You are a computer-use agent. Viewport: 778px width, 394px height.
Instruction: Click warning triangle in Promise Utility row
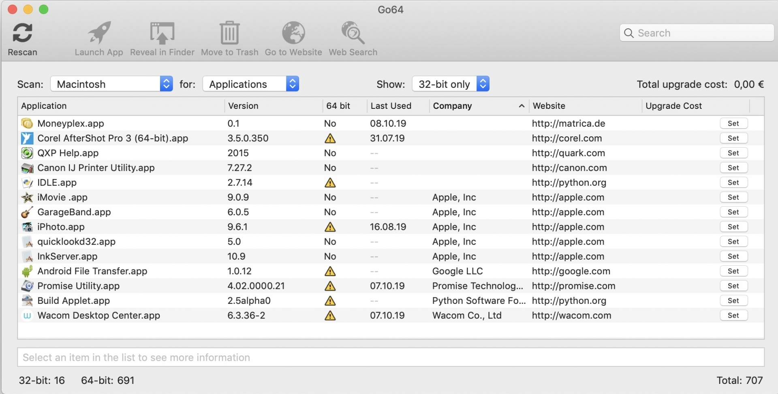(x=330, y=286)
